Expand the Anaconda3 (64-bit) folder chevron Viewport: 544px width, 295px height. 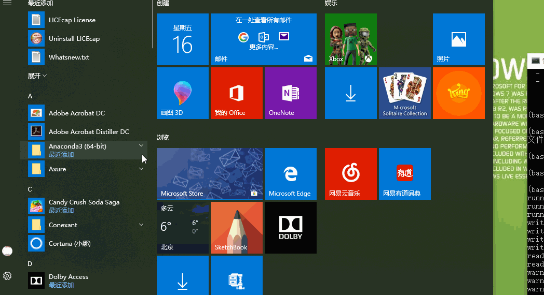[141, 146]
